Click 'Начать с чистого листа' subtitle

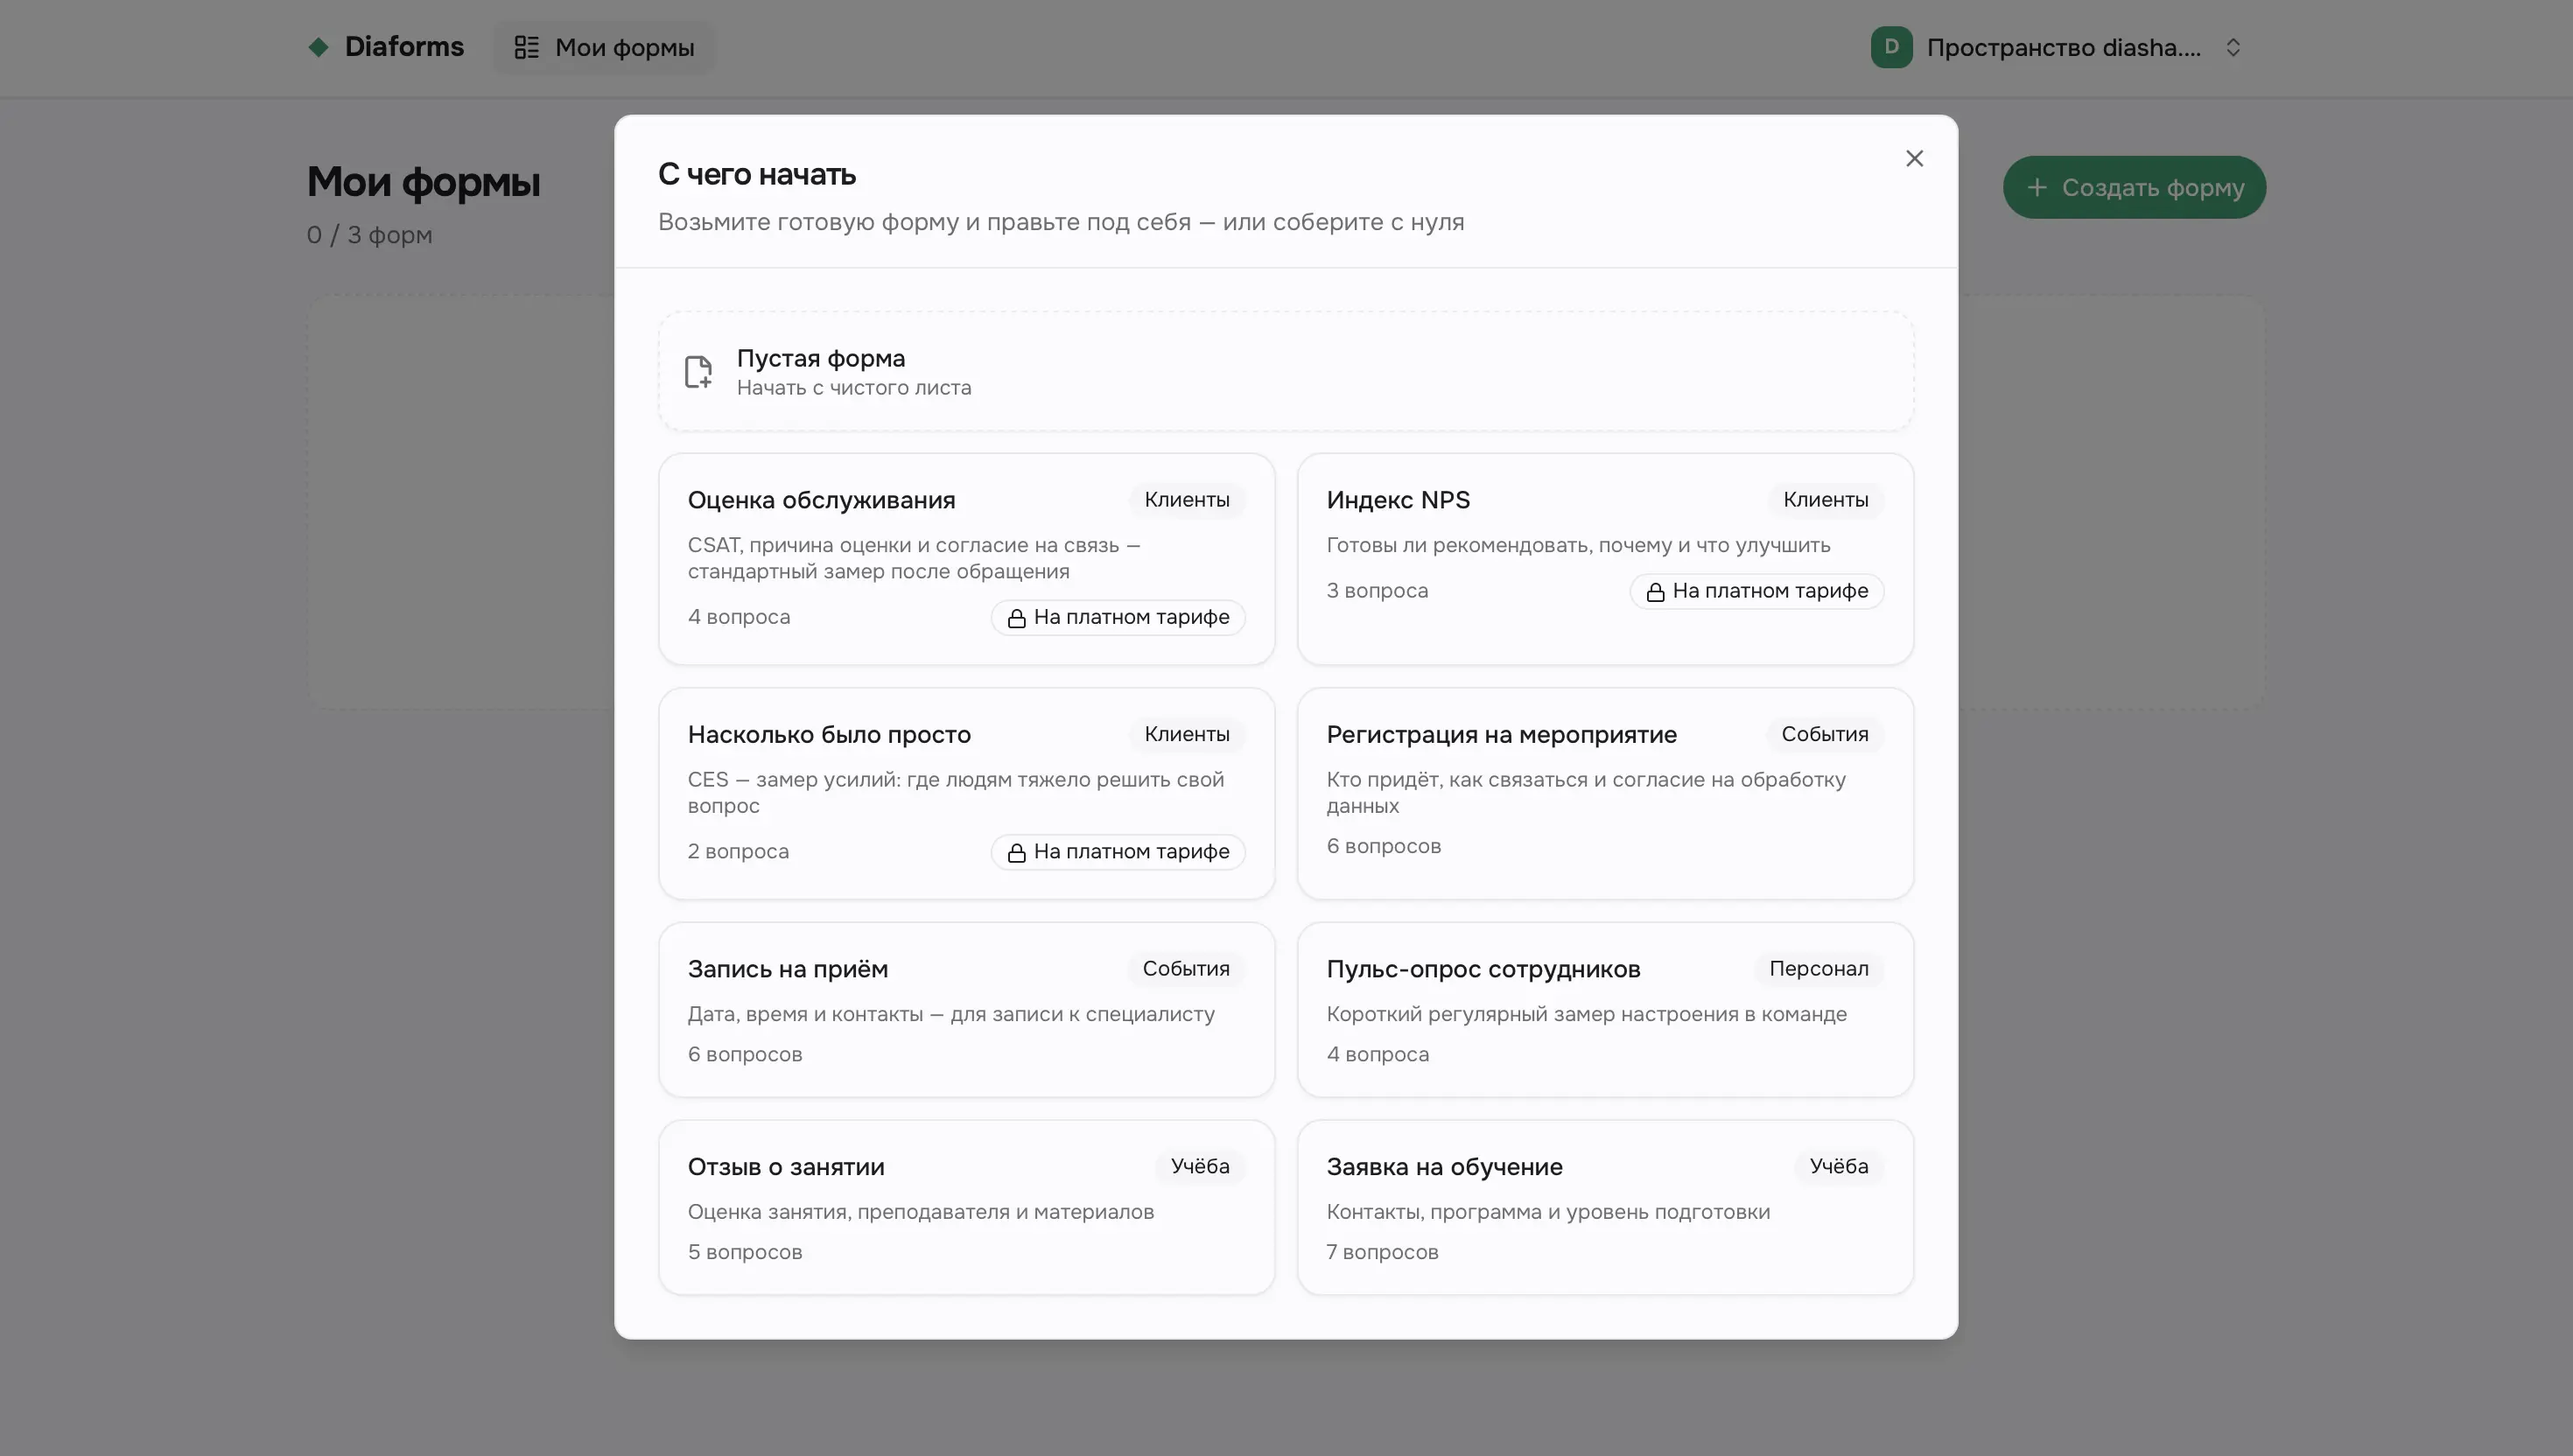853,388
